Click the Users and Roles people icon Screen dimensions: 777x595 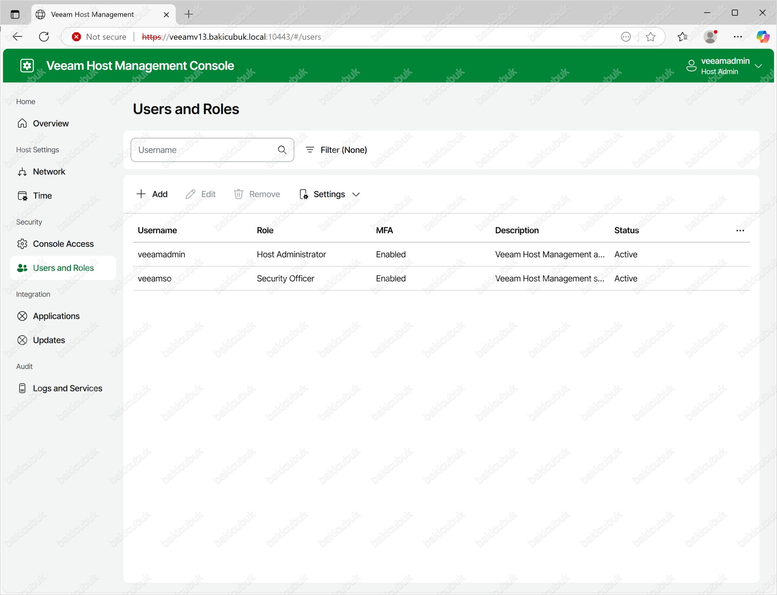tap(22, 268)
